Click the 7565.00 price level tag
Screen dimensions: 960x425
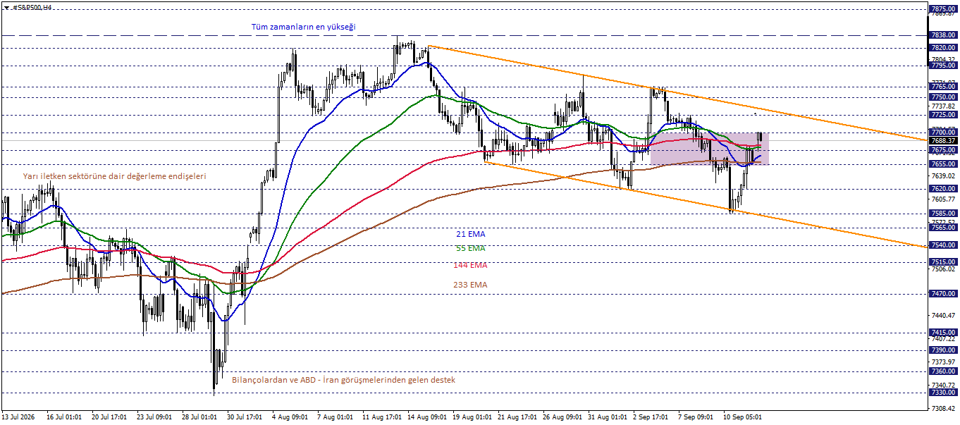click(x=943, y=228)
